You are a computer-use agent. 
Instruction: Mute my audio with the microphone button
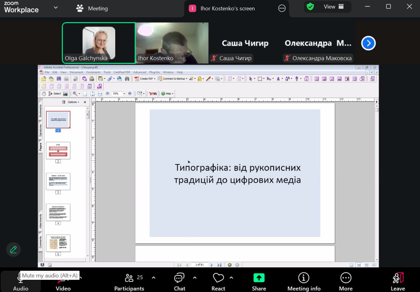click(x=20, y=281)
